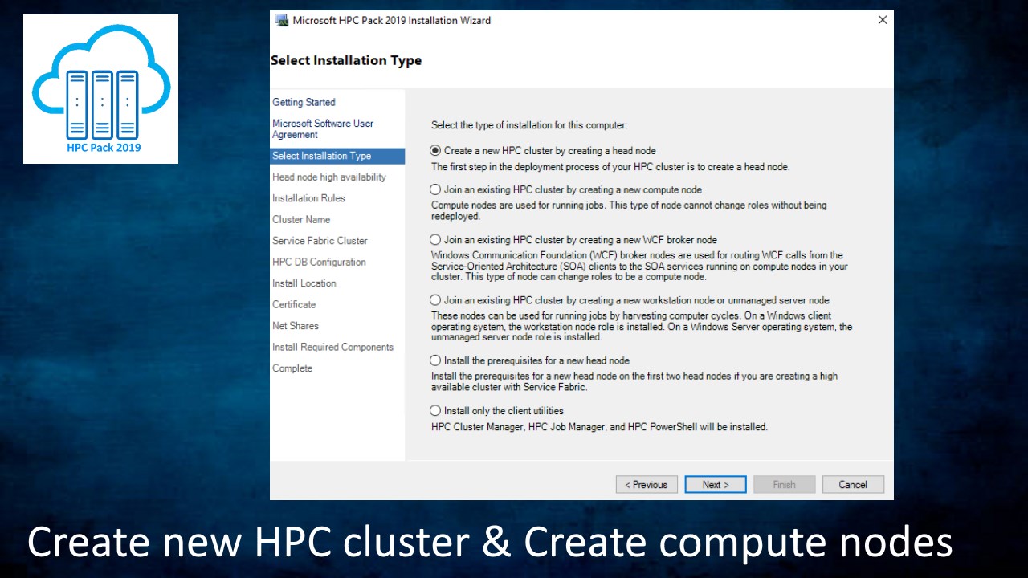Go to Cluster Name step
Screen dimensions: 1028x578
(x=301, y=220)
